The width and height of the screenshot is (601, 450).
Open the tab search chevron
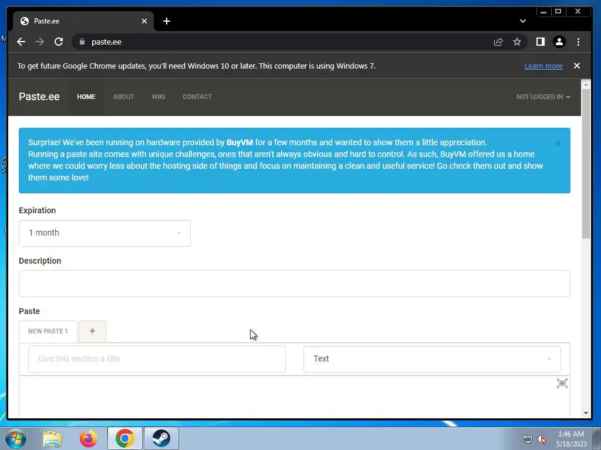pos(523,21)
